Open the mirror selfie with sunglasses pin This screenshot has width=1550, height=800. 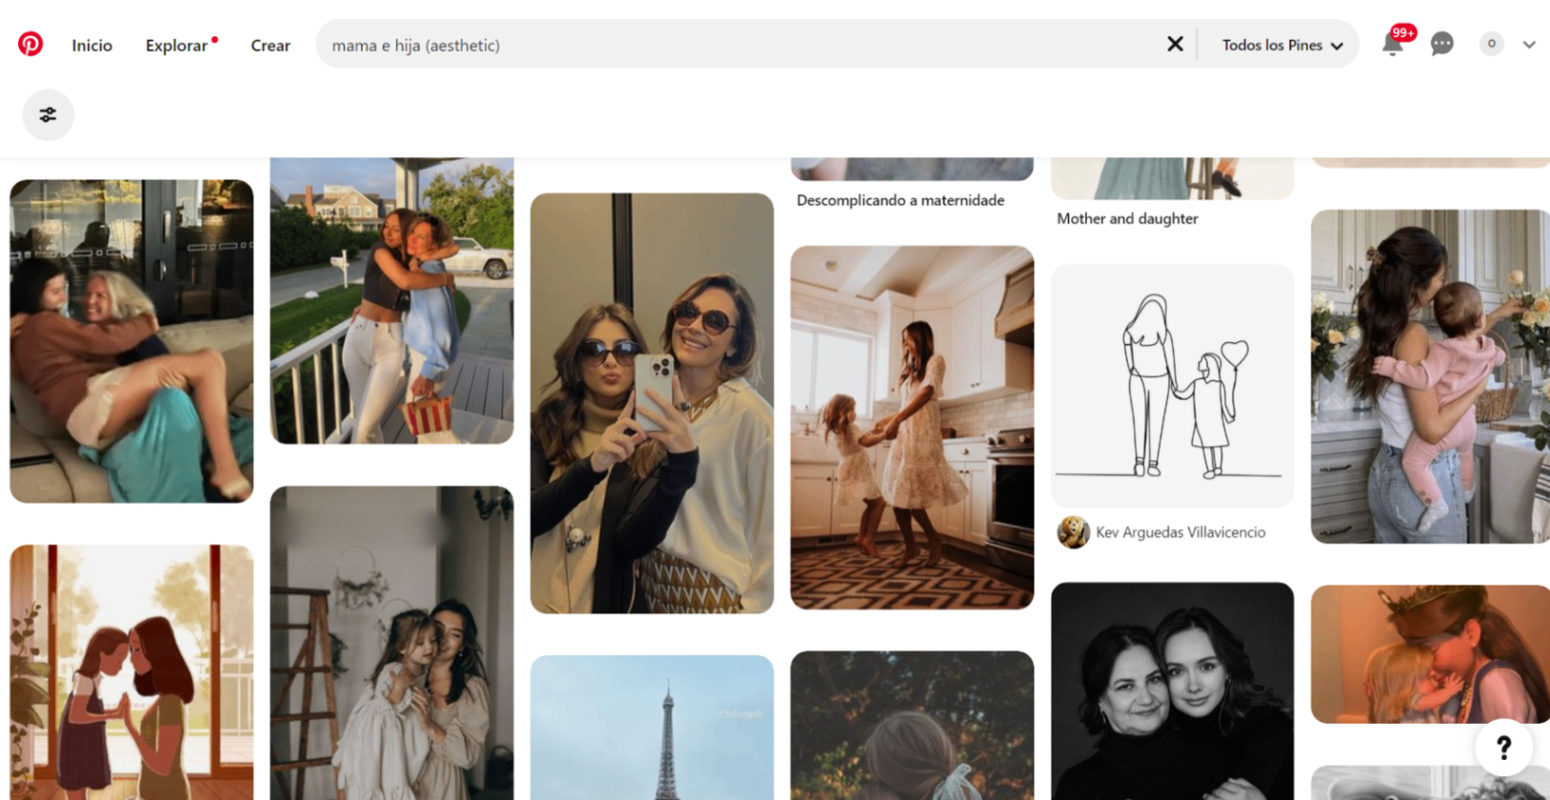[652, 403]
